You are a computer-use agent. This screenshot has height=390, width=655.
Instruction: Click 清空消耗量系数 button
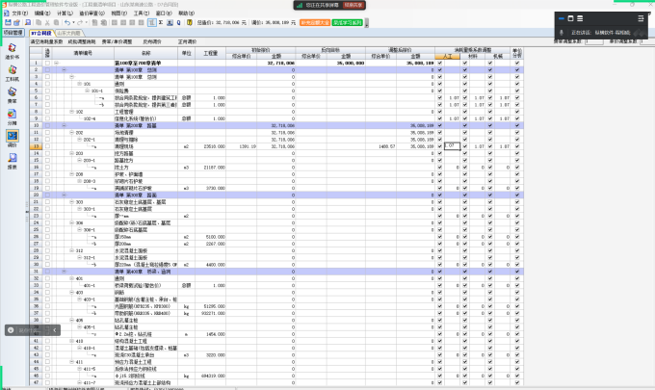46,41
